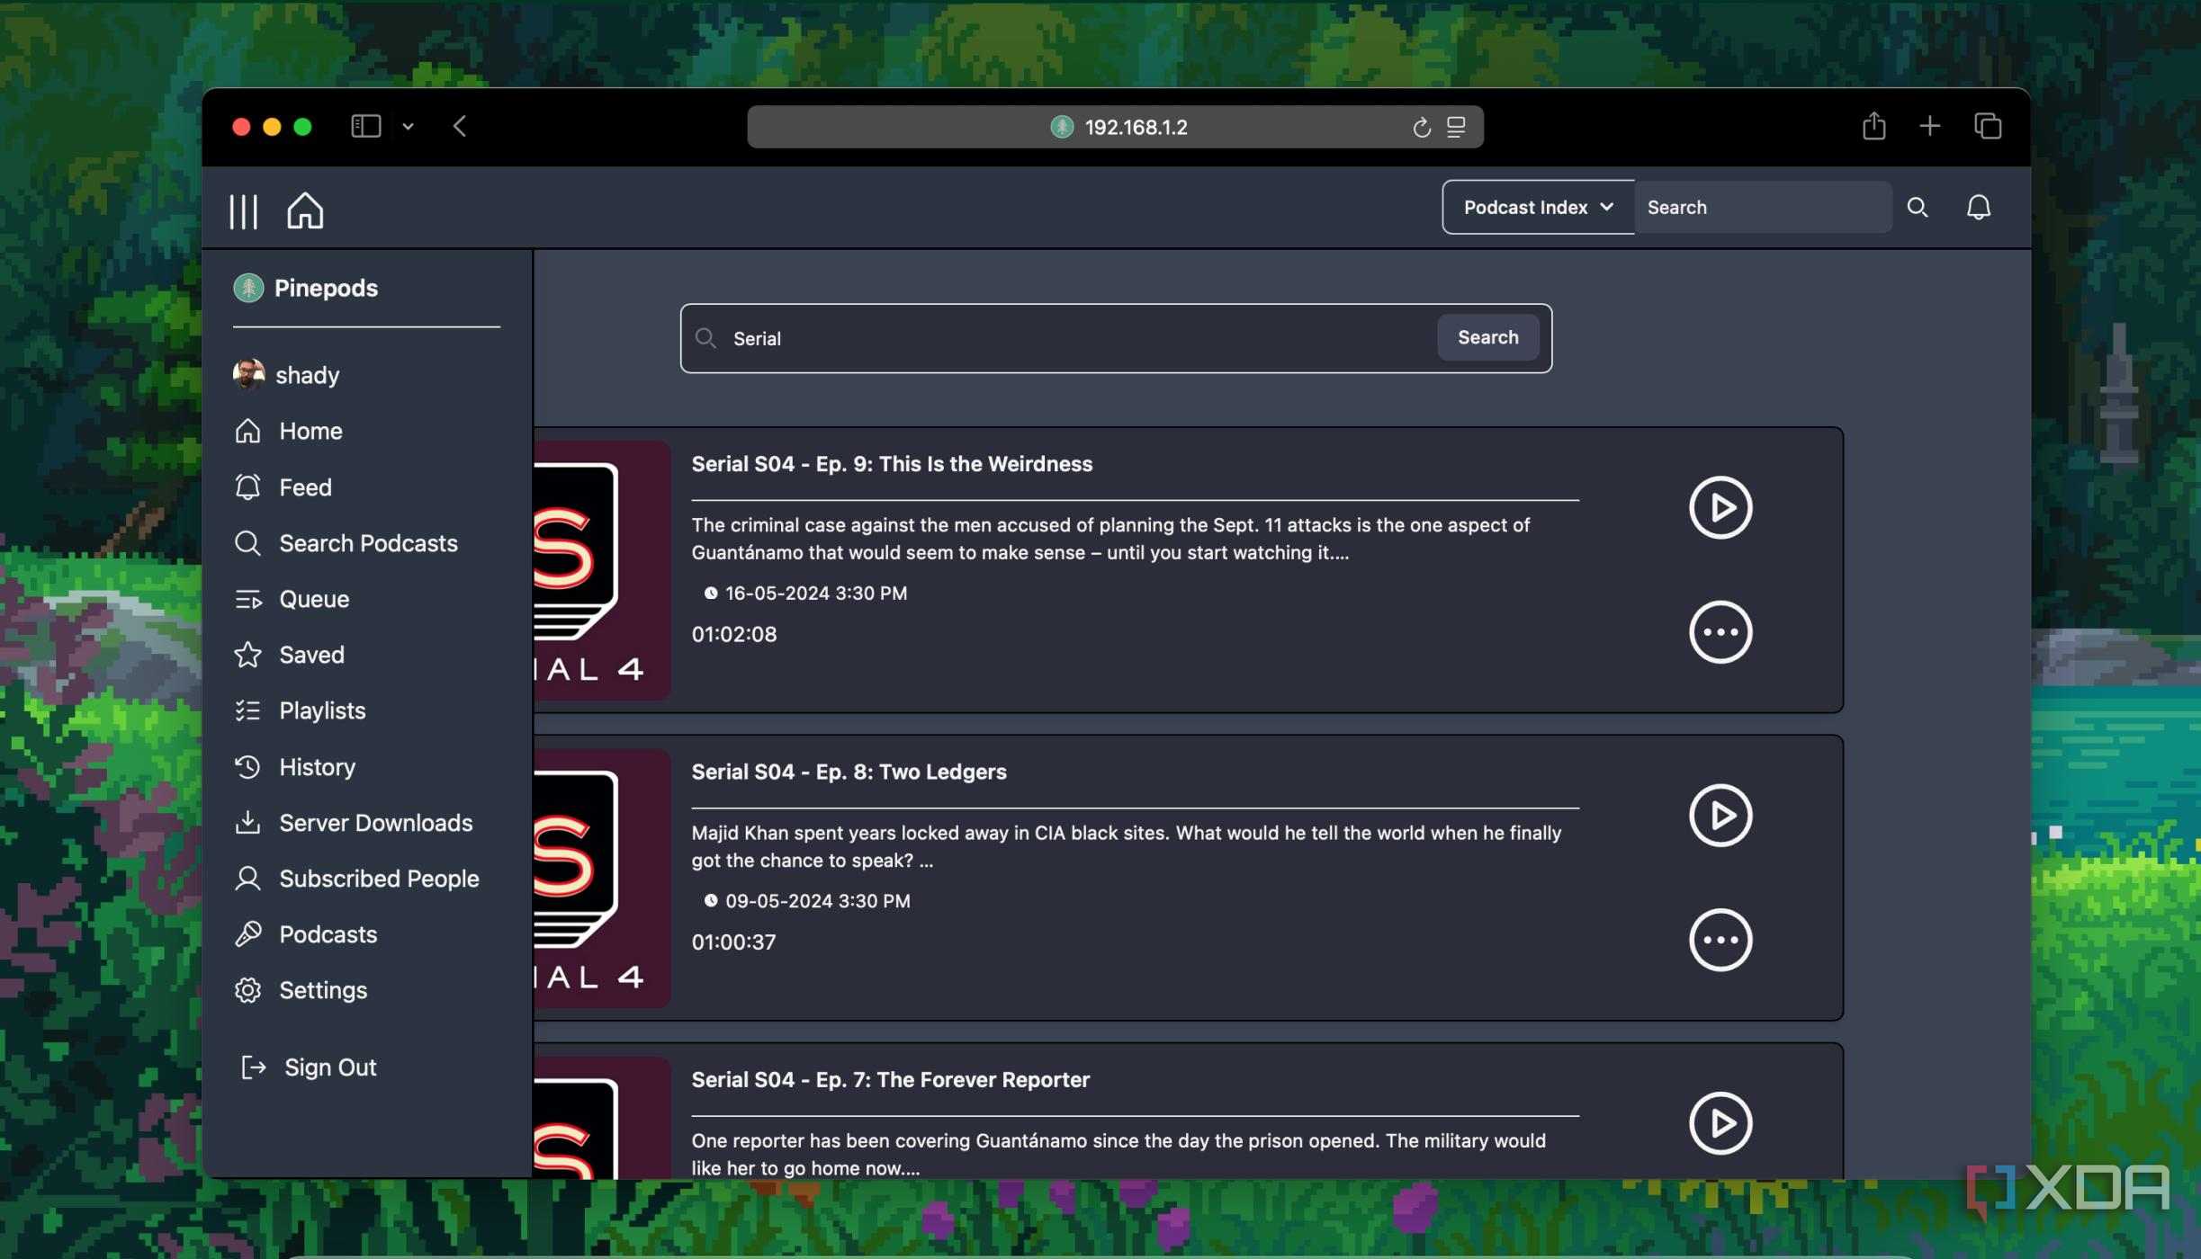Open Settings in the sidebar
Image resolution: width=2201 pixels, height=1259 pixels.
click(x=300, y=990)
